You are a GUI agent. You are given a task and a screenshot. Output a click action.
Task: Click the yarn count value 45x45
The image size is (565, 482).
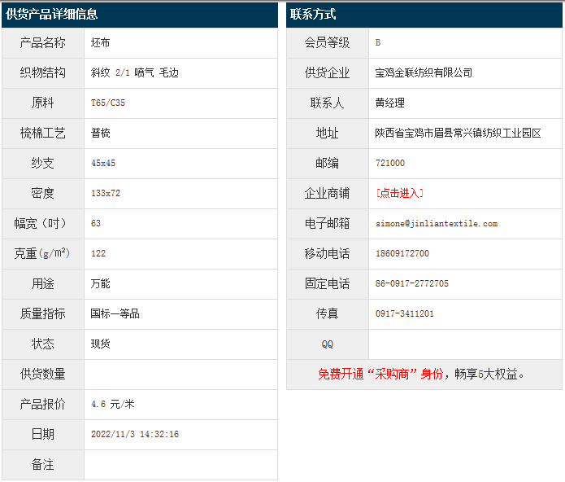[x=103, y=163]
